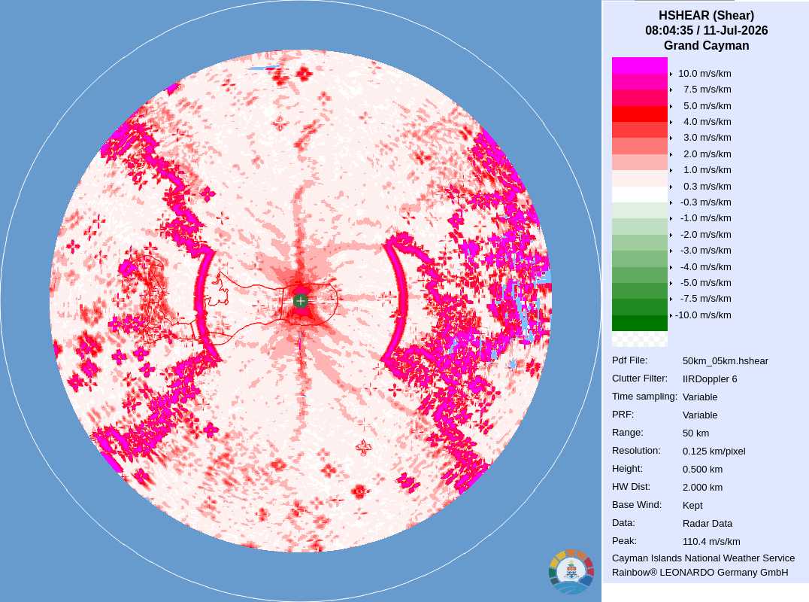Click the arrow marker beside 0.3 m/s/km

tap(671, 187)
